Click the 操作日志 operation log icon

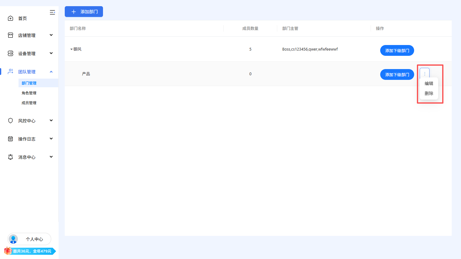[x=10, y=138]
